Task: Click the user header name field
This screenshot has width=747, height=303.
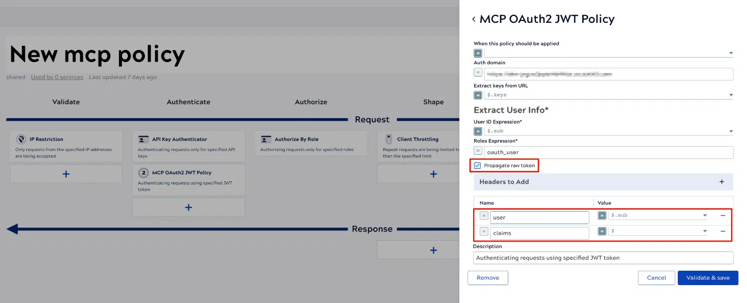Action: click(539, 218)
